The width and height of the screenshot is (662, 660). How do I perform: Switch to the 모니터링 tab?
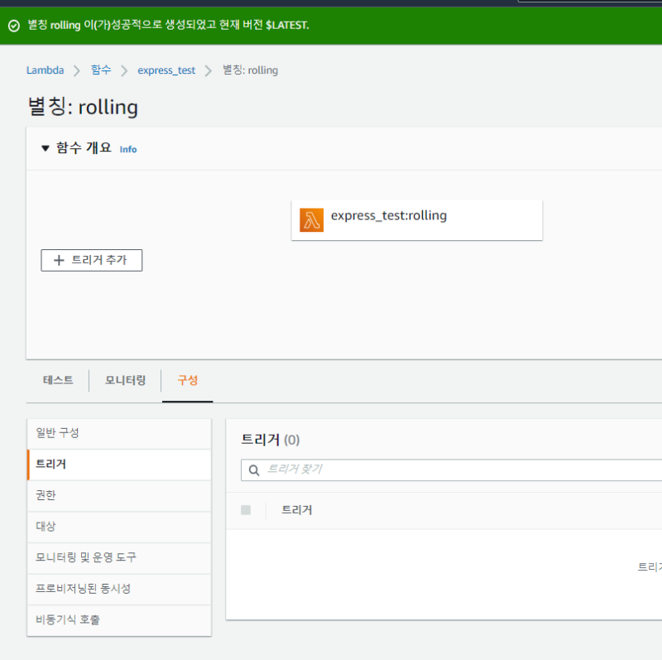click(125, 381)
